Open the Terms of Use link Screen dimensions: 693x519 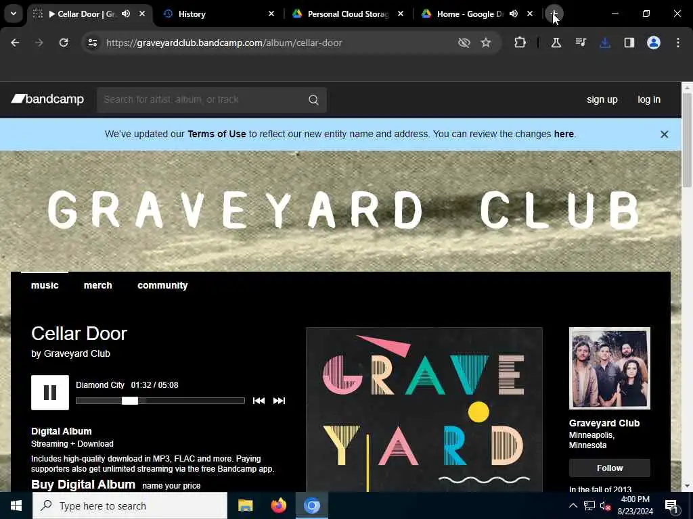(x=217, y=134)
